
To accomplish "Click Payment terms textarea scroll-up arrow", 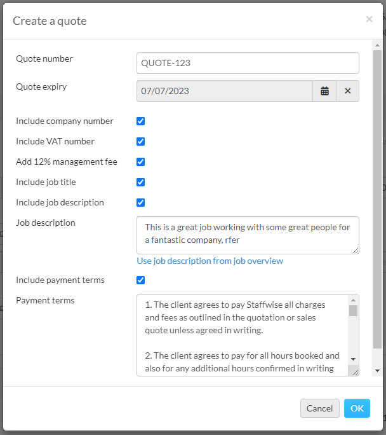I will click(354, 300).
